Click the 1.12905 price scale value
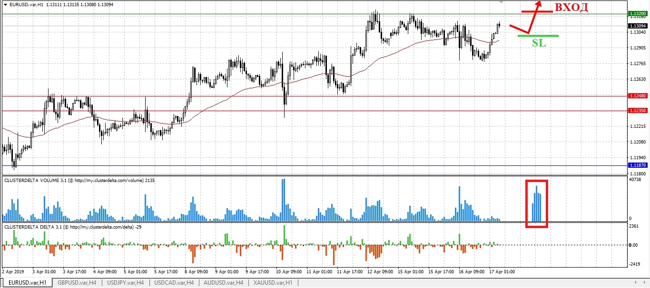This screenshot has width=650, height=288. coord(637,48)
